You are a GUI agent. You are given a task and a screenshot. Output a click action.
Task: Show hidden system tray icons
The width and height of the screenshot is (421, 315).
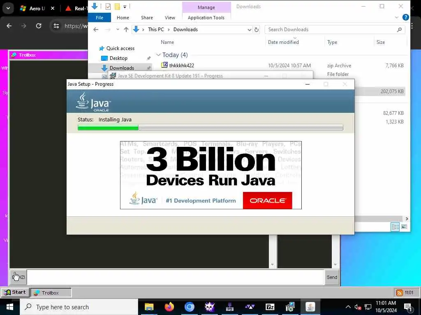pyautogui.click(x=348, y=307)
